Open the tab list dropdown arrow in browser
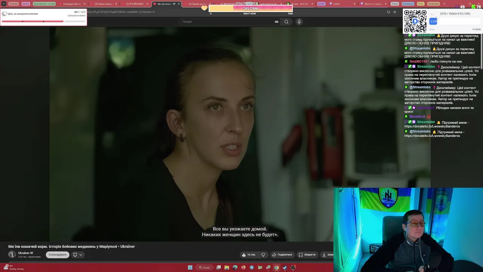The image size is (483, 272). [4, 4]
